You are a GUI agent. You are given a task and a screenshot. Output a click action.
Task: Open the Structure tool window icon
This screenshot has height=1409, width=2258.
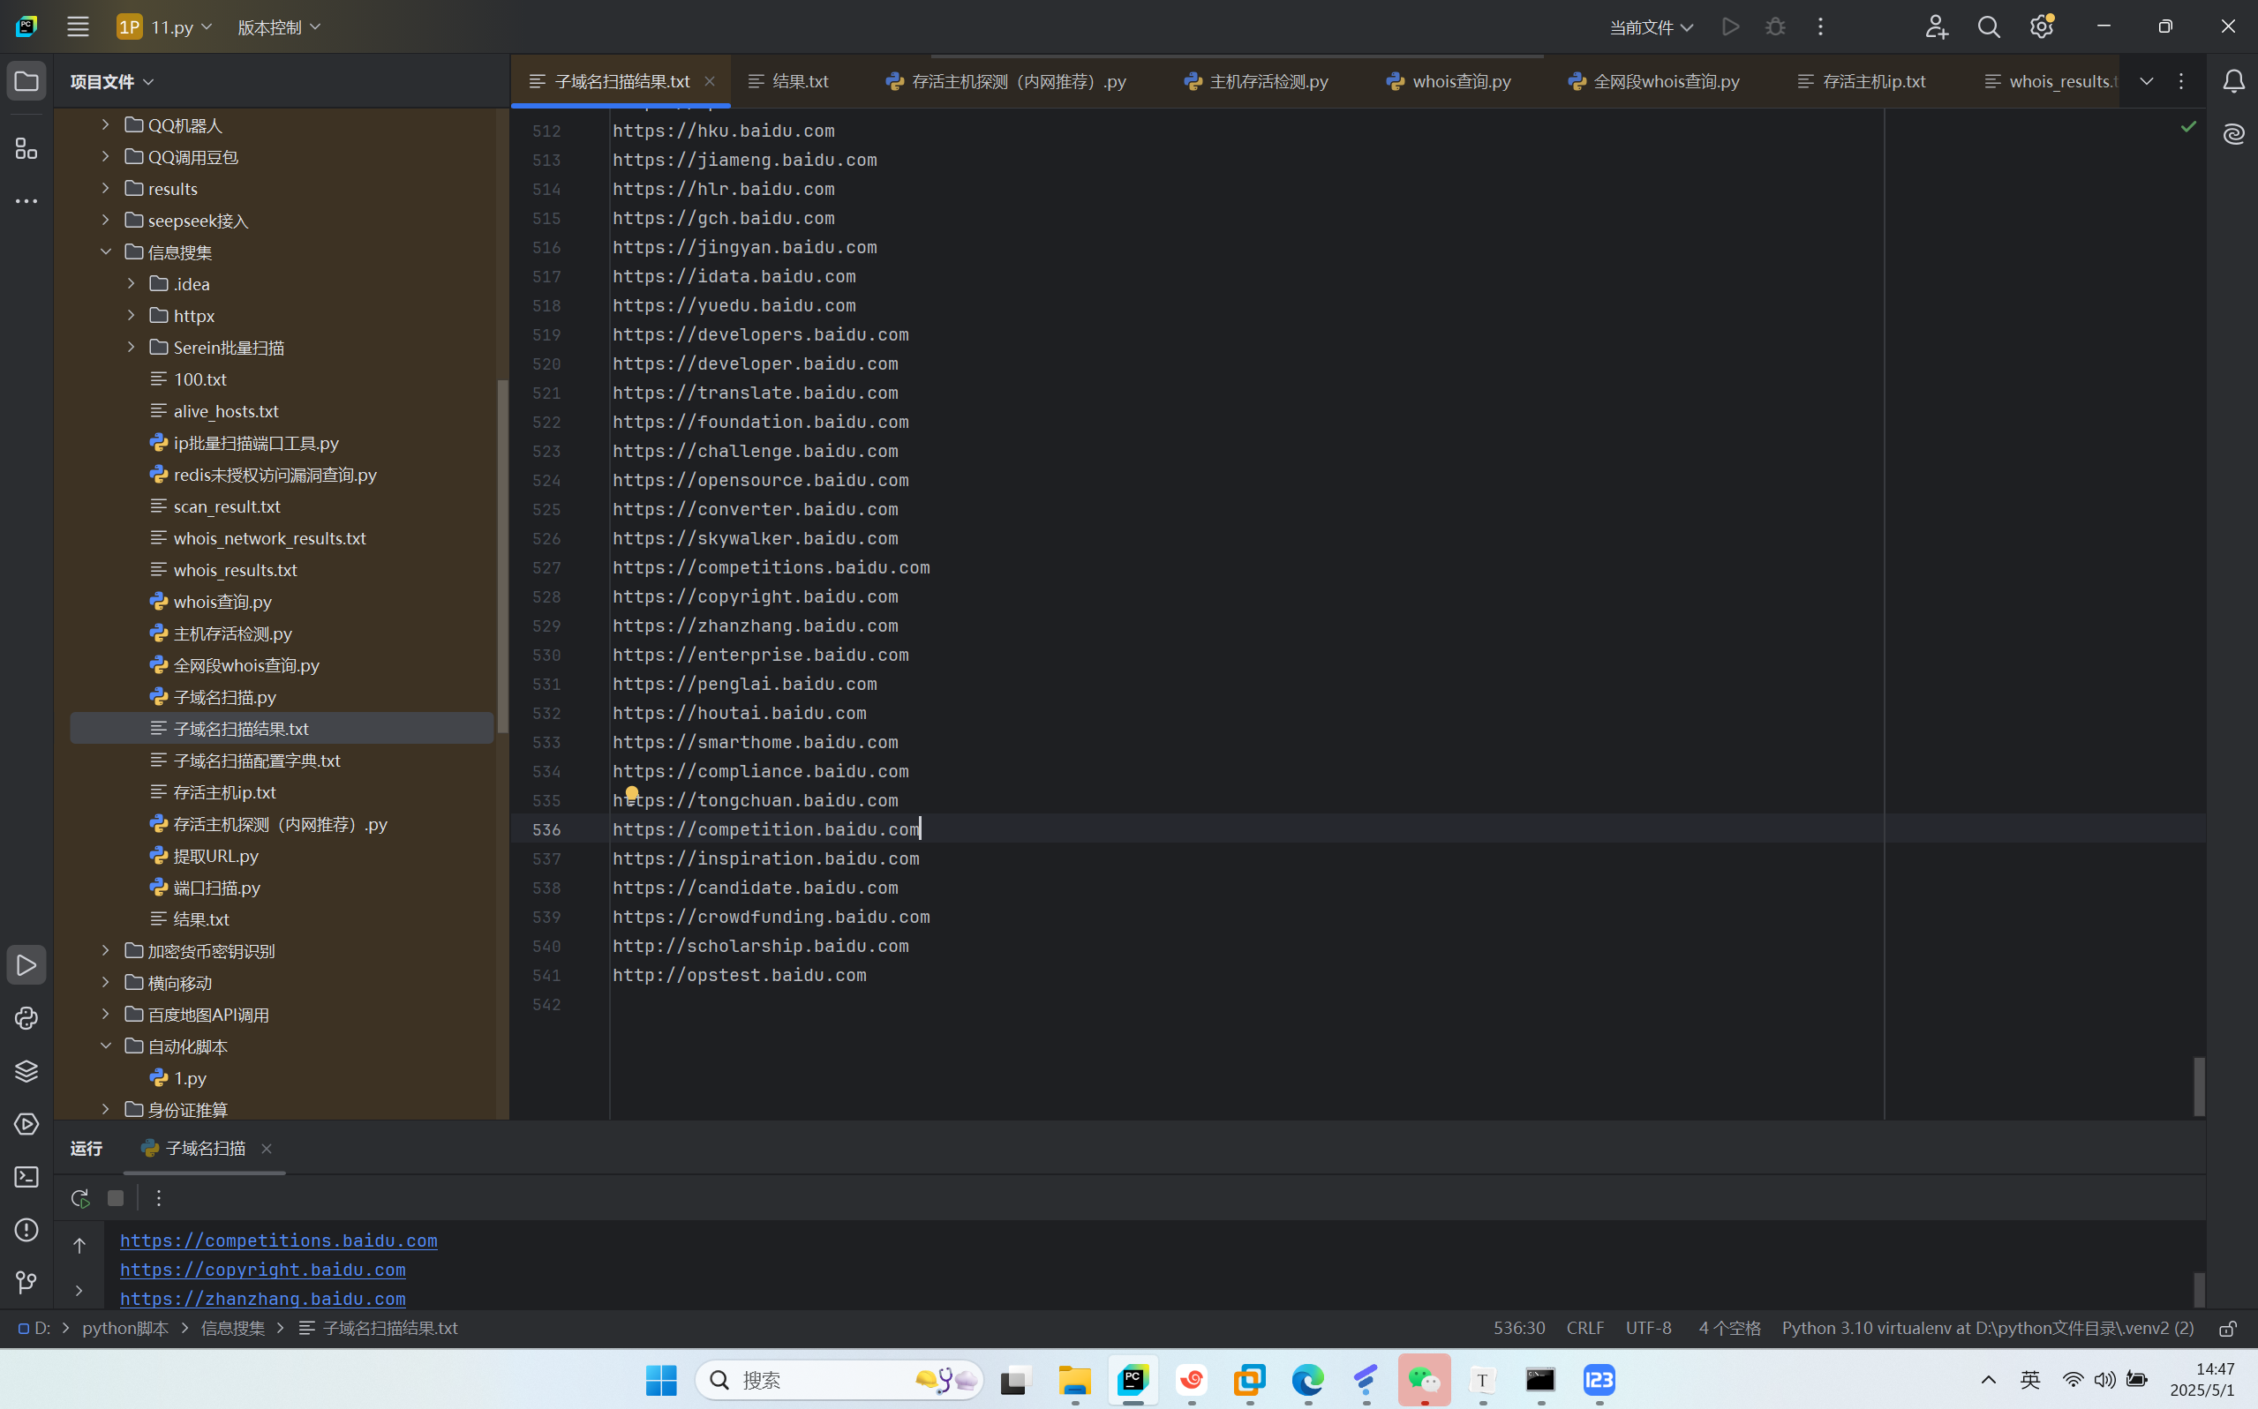26,149
